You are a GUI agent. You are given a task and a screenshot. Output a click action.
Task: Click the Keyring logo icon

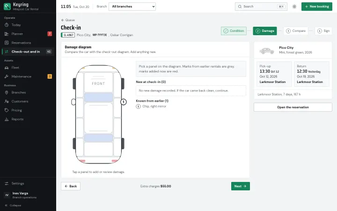7,7
